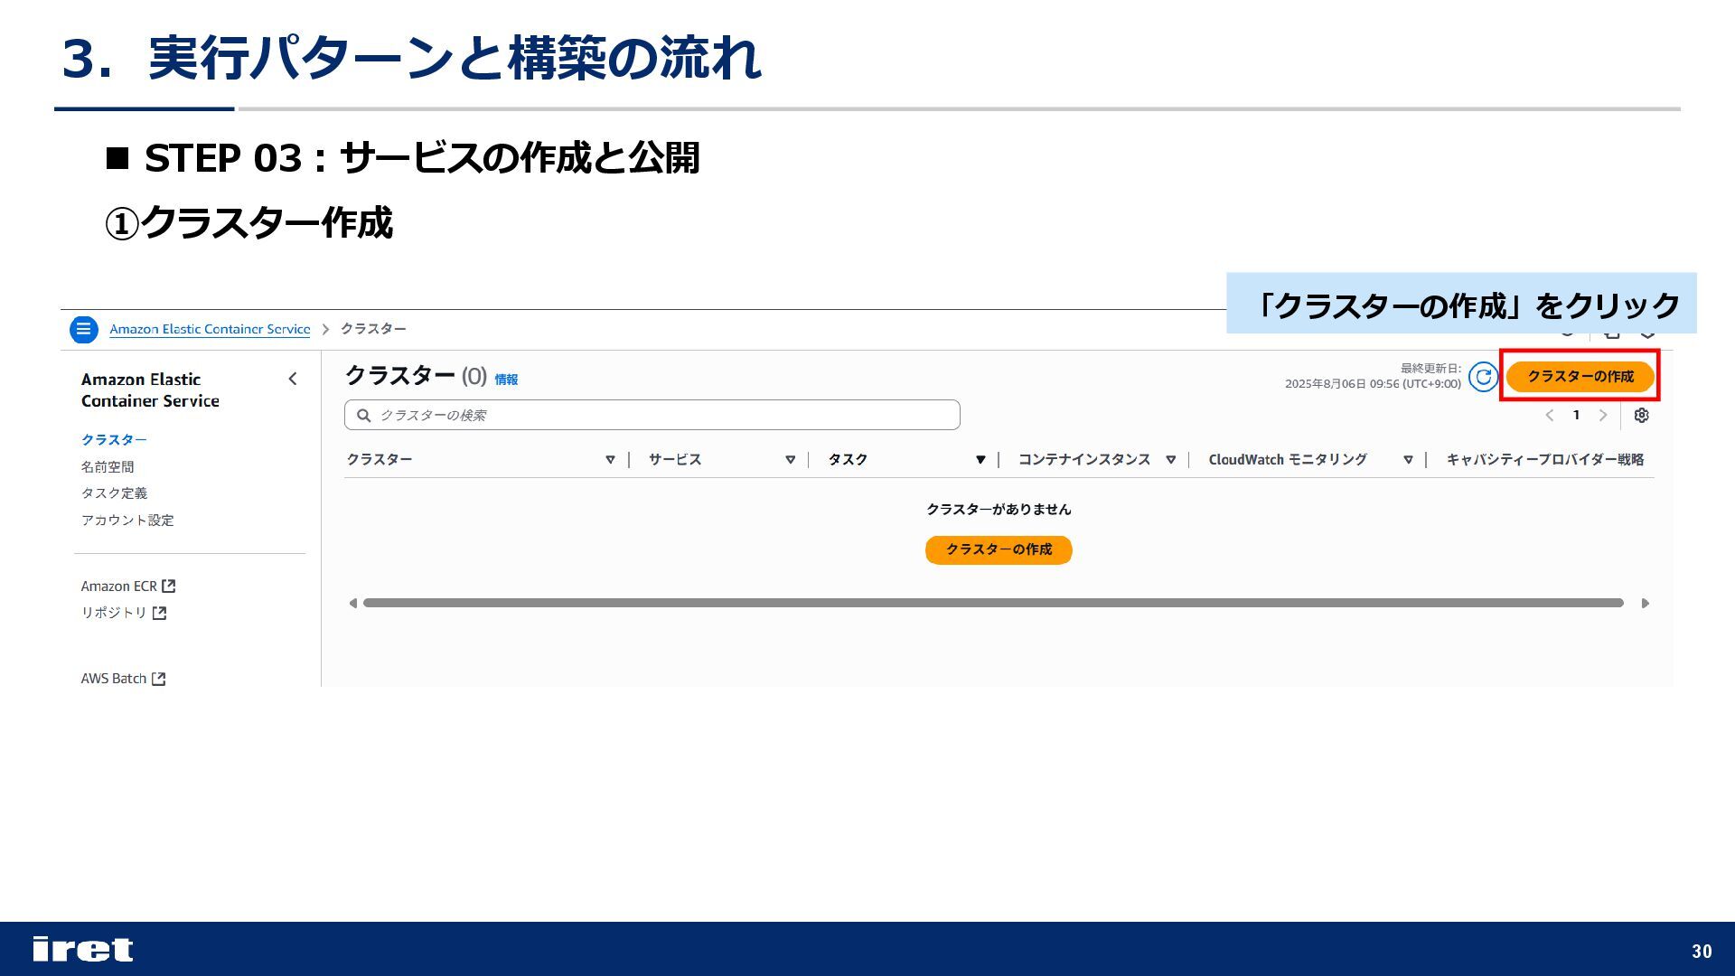Open table preferences gear icon
The height and width of the screenshot is (976, 1735).
click(x=1641, y=416)
